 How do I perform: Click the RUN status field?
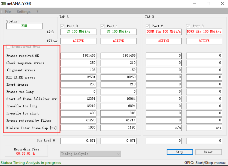(x=24, y=26)
